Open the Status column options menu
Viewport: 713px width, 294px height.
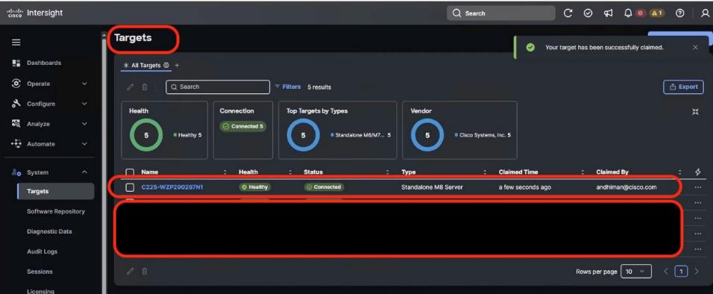pyautogui.click(x=387, y=172)
